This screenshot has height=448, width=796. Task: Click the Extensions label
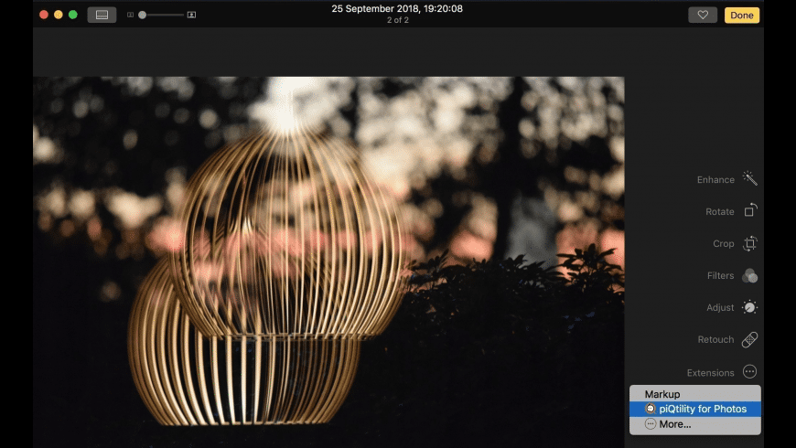[710, 373]
